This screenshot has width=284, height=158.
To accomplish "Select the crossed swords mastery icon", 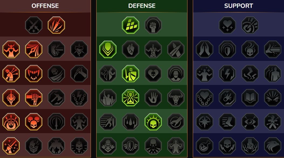I will coord(34,25).
